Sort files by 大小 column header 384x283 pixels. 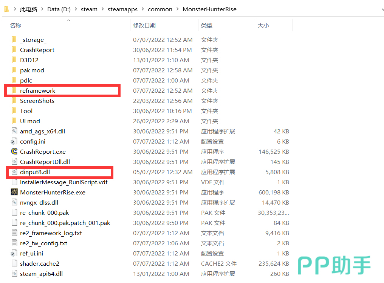tap(263, 25)
